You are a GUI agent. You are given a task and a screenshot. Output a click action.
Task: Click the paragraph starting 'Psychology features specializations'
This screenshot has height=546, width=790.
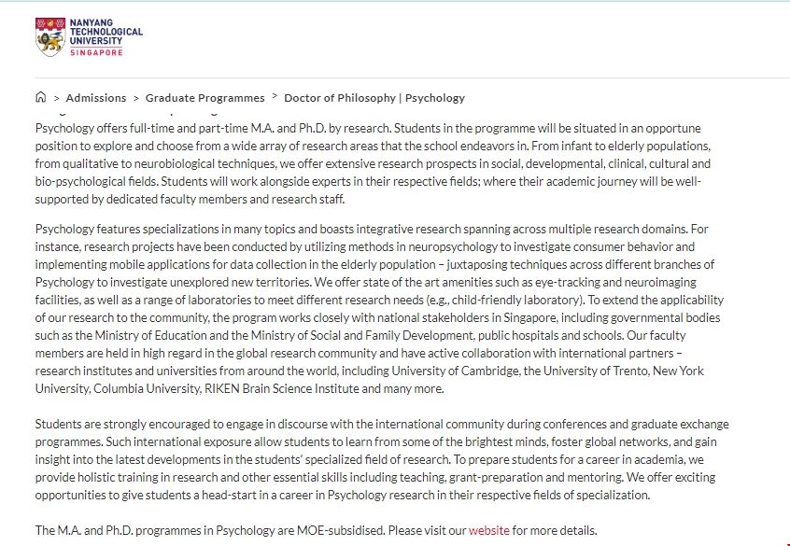[374, 308]
